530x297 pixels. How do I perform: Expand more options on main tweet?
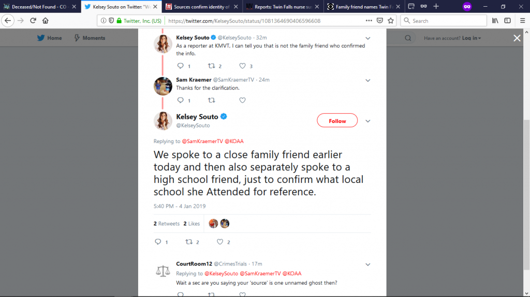click(x=368, y=121)
